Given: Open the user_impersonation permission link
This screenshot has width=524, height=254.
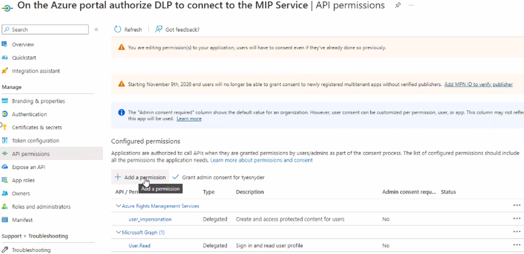Looking at the screenshot, I should tap(150, 219).
